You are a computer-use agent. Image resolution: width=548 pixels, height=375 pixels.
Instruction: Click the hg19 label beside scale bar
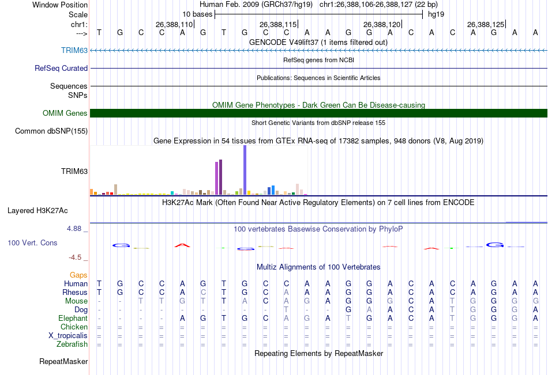436,14
